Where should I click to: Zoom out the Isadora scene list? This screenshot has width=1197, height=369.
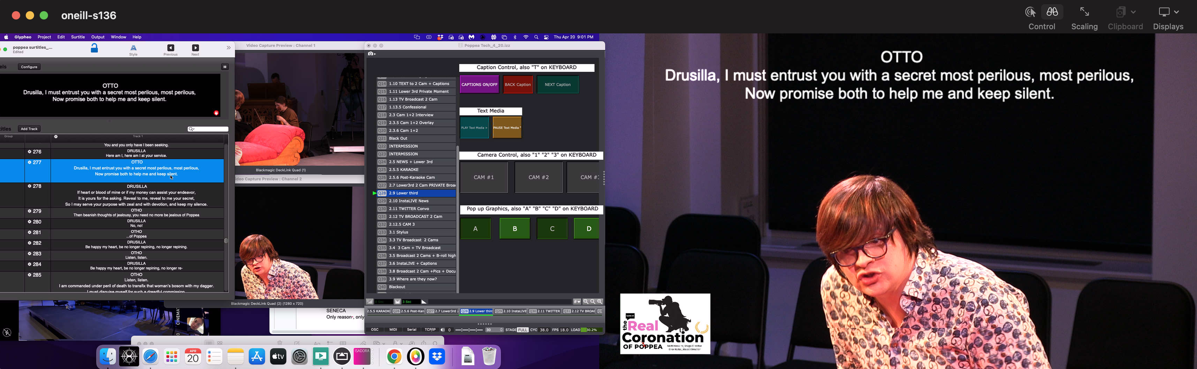[586, 302]
